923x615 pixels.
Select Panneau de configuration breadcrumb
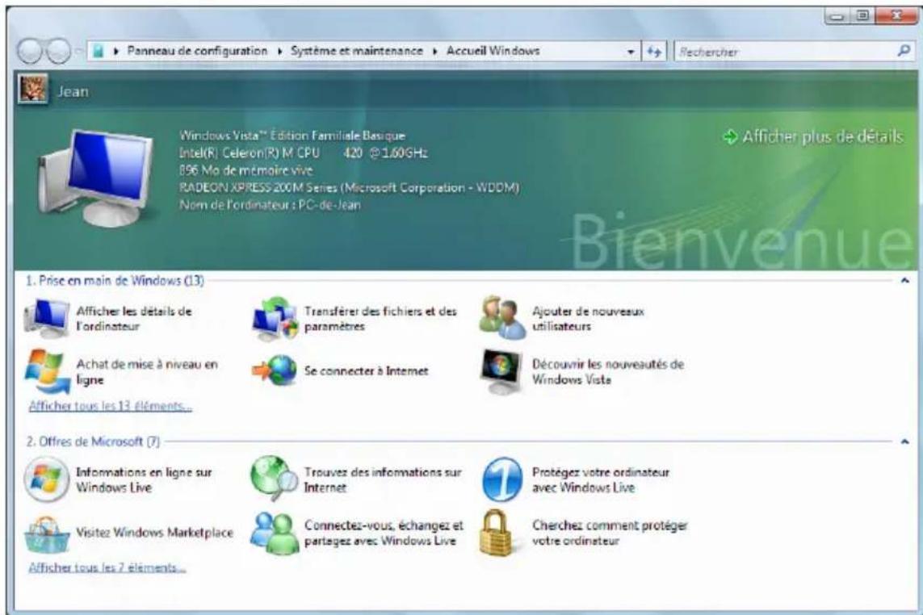click(x=197, y=51)
